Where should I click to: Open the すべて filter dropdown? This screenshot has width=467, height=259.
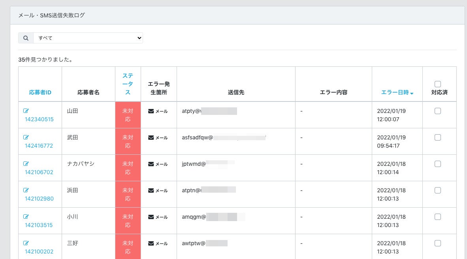(88, 38)
